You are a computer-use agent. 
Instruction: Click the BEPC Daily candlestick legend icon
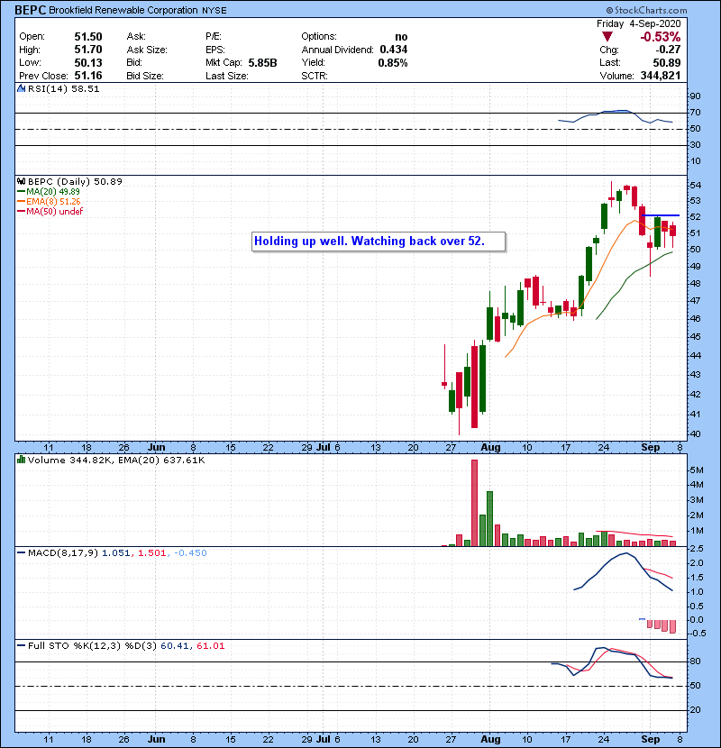(x=22, y=181)
